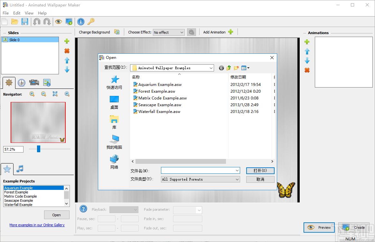Expand the Choose Effect dropdown

pos(182,33)
